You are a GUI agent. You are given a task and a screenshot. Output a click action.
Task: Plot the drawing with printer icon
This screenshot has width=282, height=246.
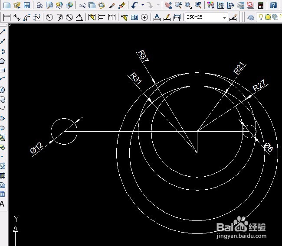coord(39,5)
